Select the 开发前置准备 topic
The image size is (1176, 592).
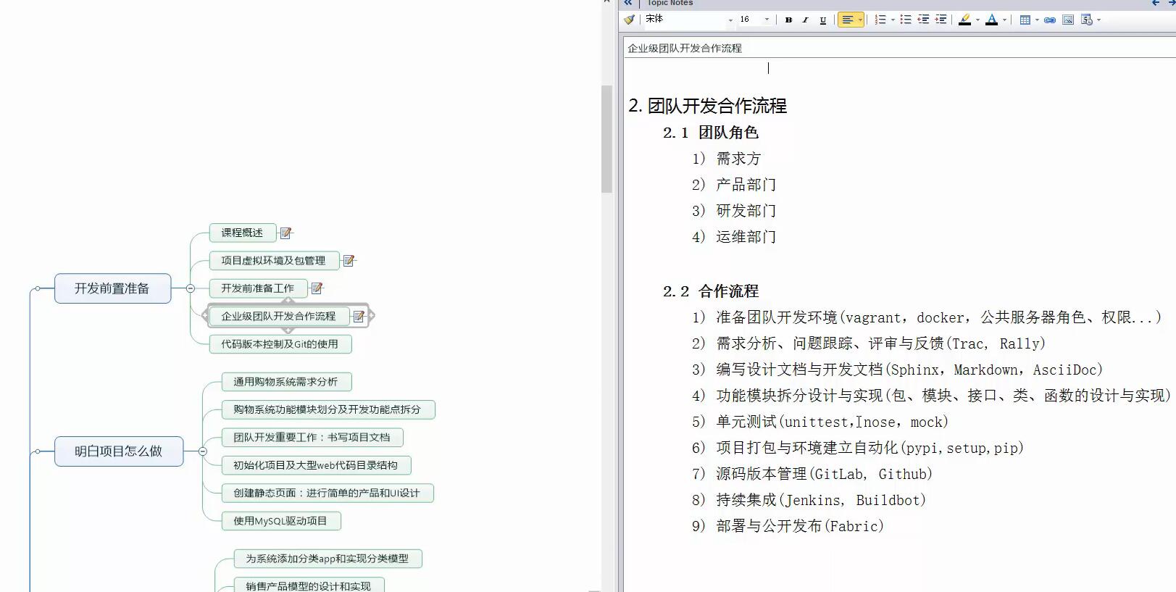tap(112, 288)
